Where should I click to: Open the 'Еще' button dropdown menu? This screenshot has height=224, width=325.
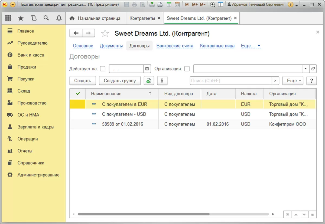click(x=292, y=80)
